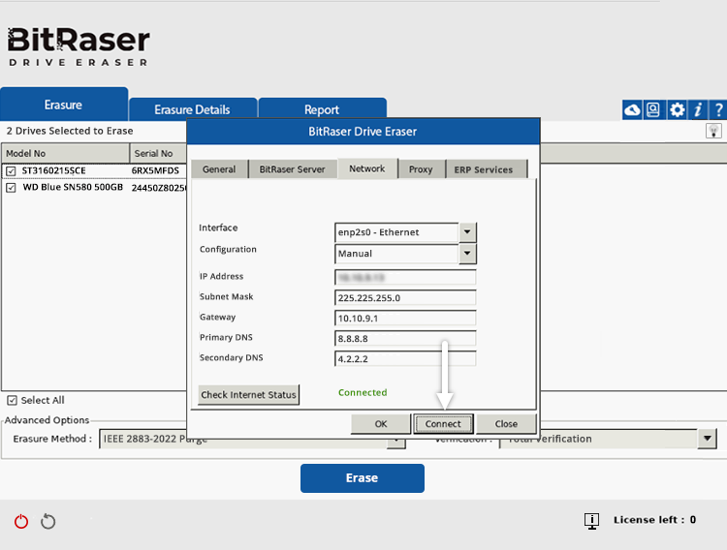Toggle the WD Blue SN580 500GB checkbox
The height and width of the screenshot is (550, 727).
tap(12, 187)
